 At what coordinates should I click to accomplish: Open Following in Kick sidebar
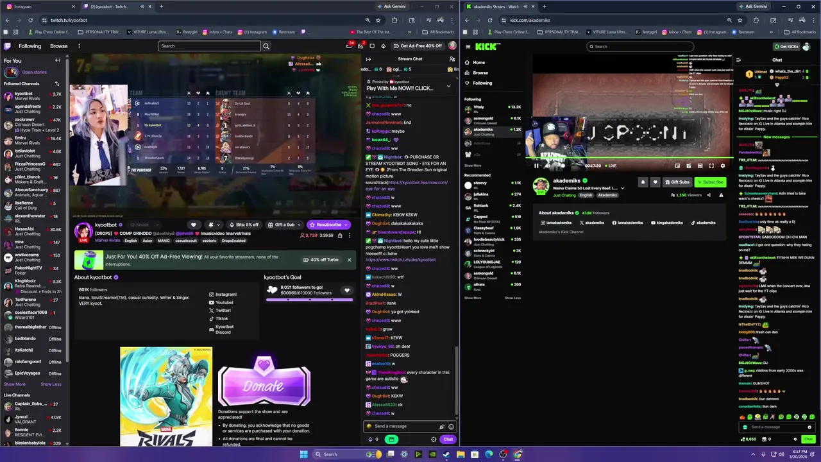478,83
